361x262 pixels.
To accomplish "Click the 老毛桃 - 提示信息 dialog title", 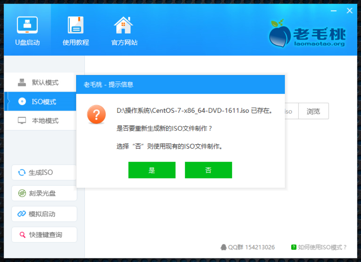I will (x=109, y=84).
